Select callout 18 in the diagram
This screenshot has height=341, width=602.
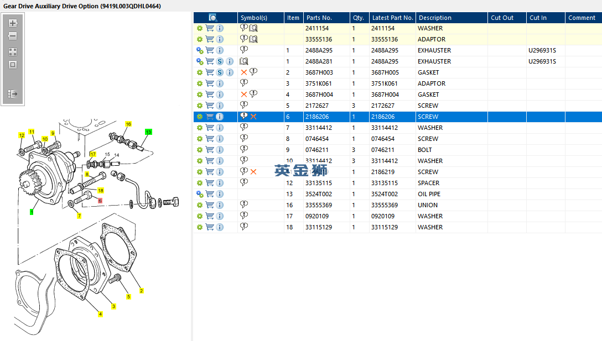(x=101, y=190)
